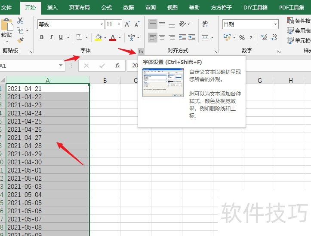Switch to 页面布局 tab
Viewport: 311px width, 236px height.
[79, 8]
